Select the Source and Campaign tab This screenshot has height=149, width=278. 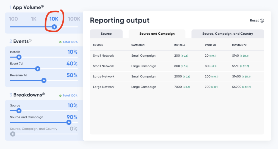click(157, 34)
